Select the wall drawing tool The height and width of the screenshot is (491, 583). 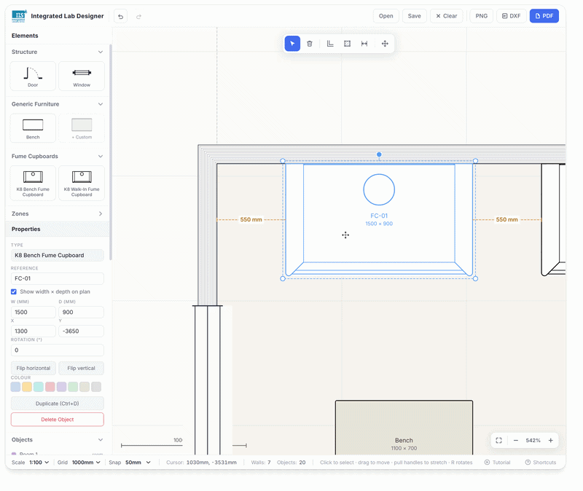(330, 44)
